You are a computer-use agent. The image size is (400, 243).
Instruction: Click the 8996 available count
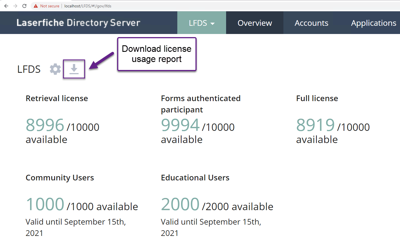(x=45, y=125)
